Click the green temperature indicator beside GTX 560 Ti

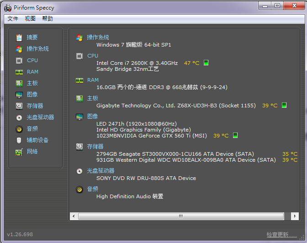coord(235,135)
